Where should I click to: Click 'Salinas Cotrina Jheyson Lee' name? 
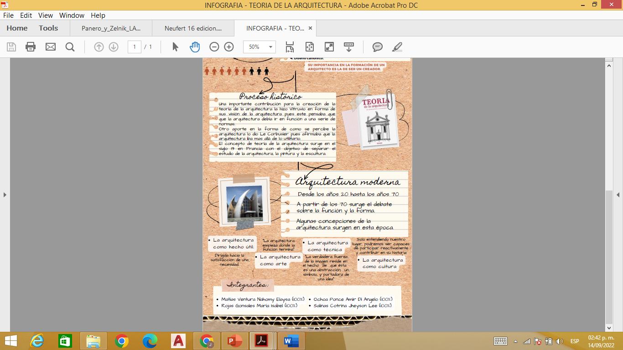(346, 306)
